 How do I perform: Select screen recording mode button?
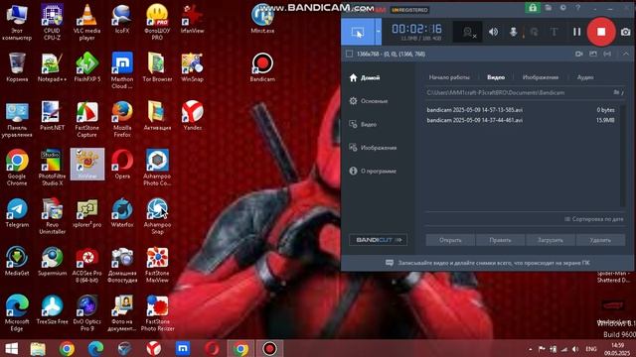coord(358,32)
